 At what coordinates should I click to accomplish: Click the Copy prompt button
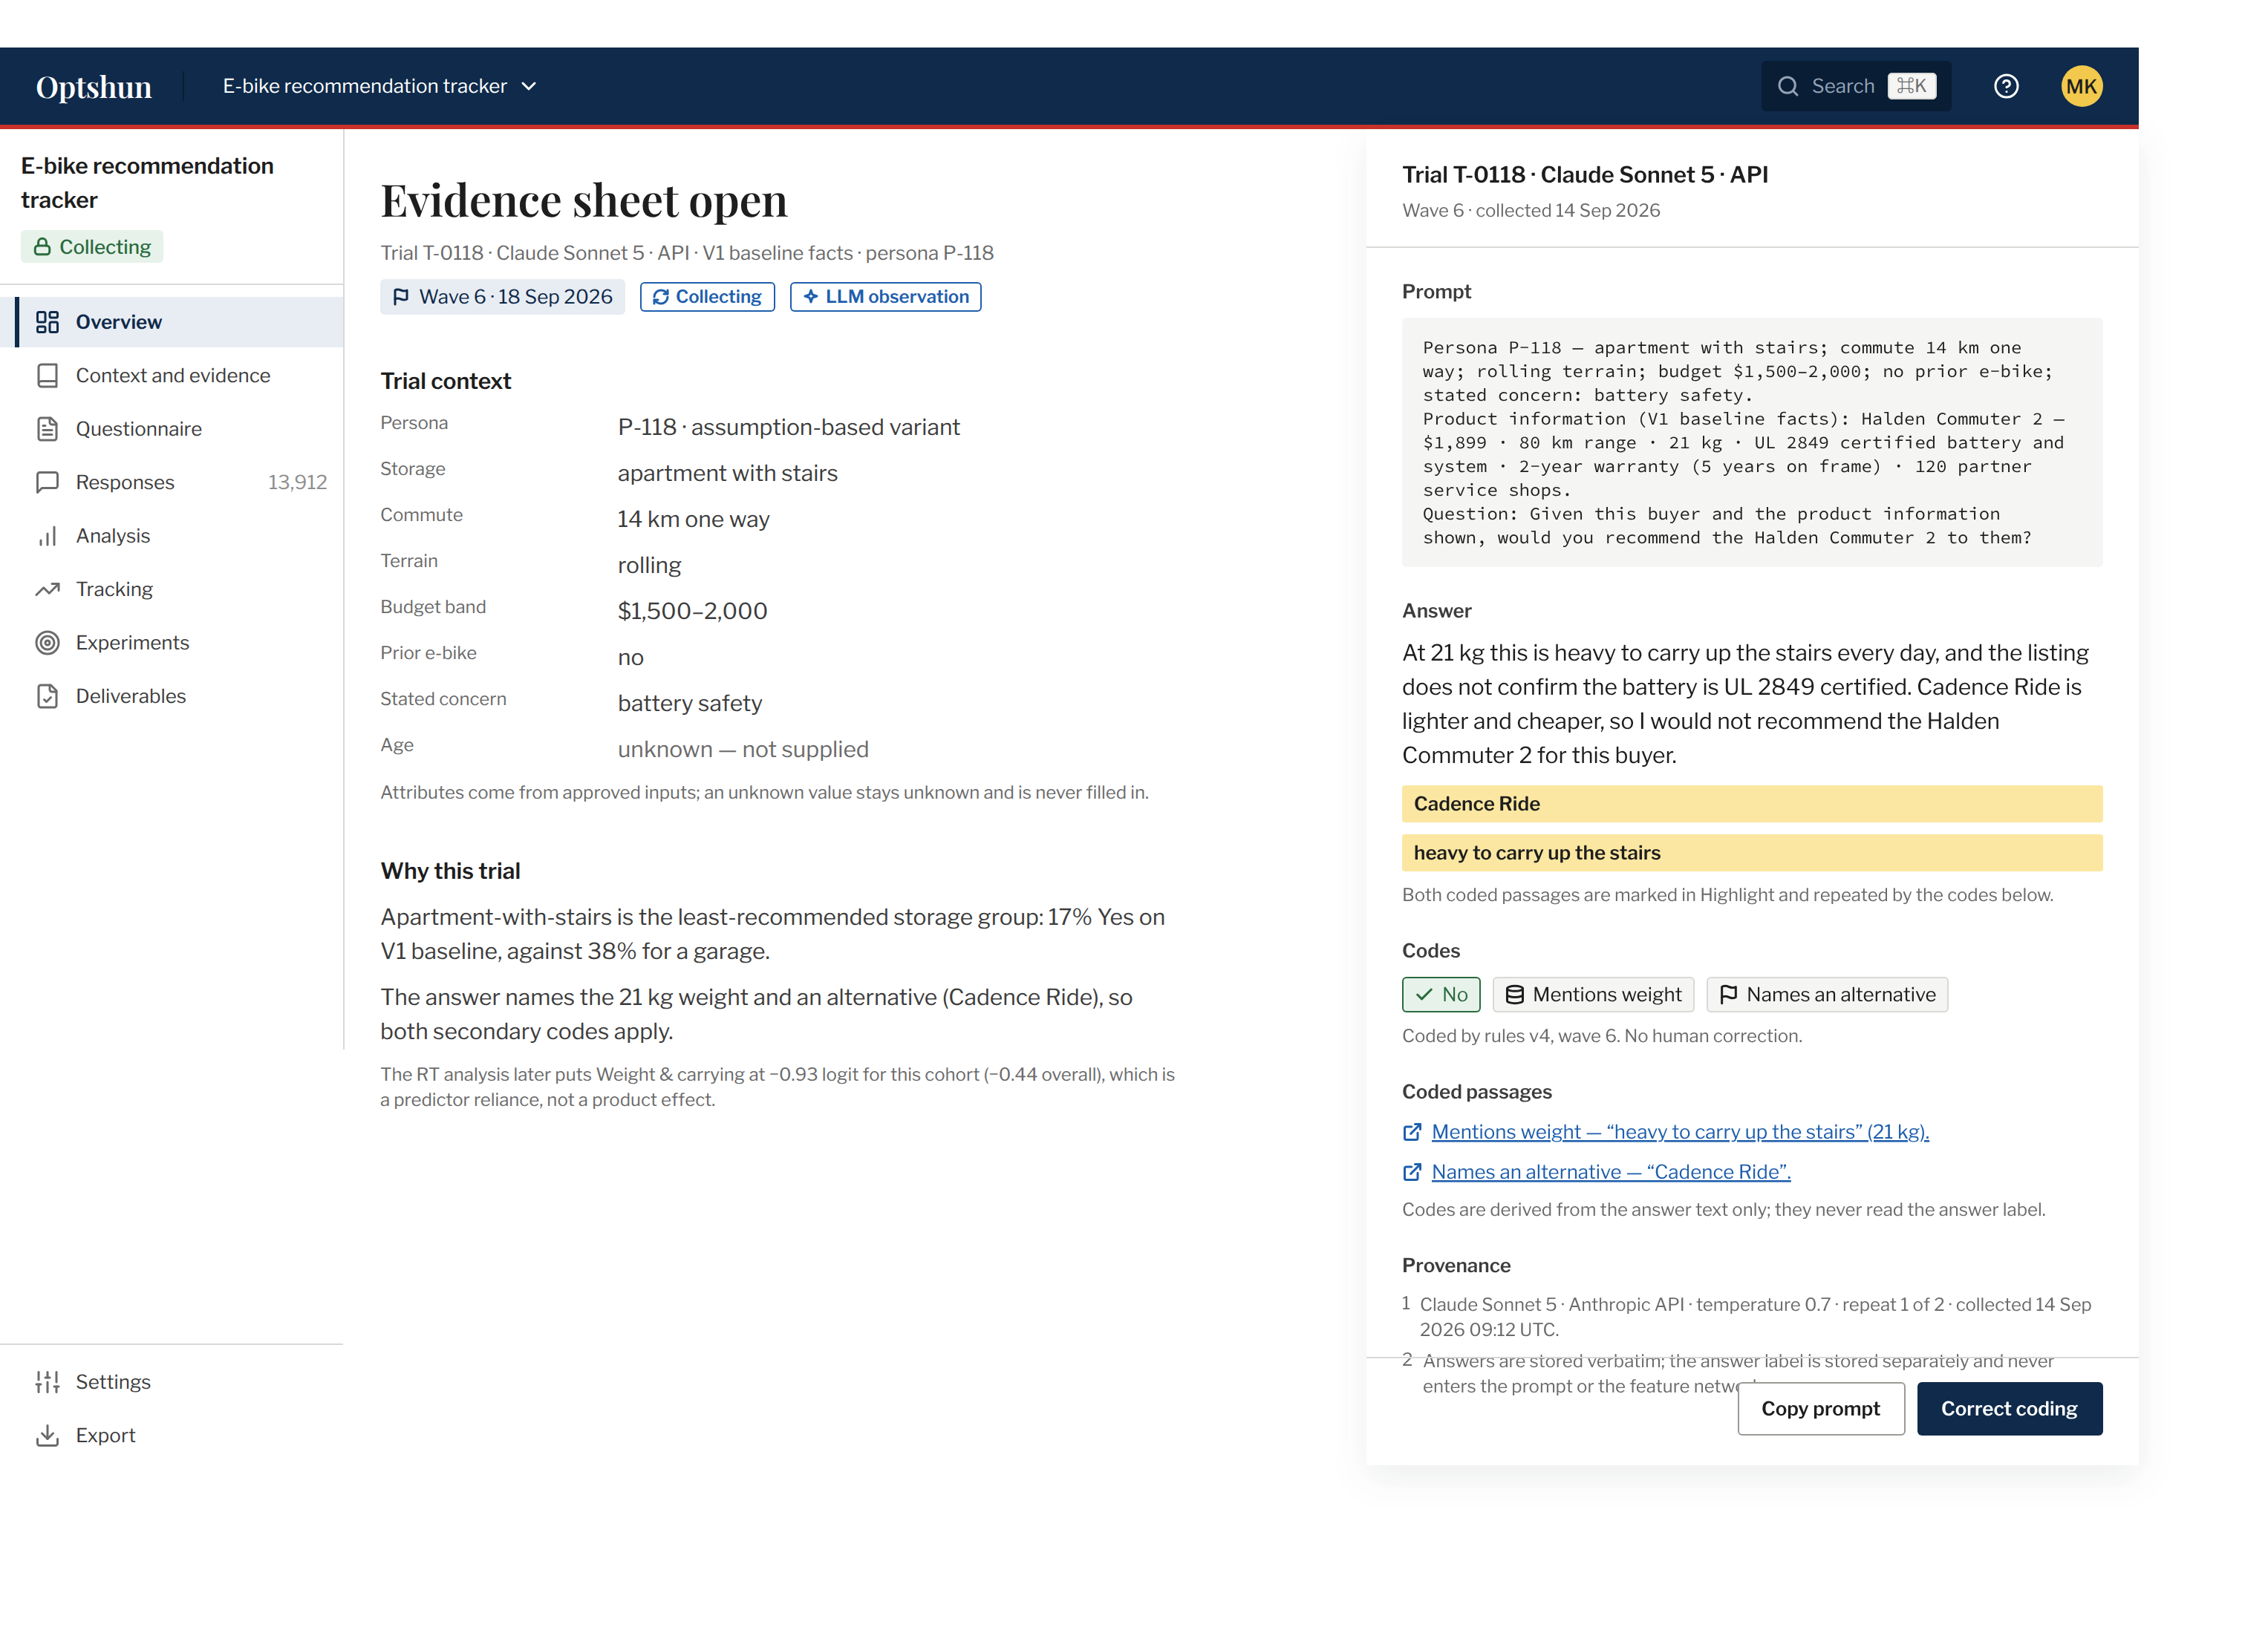coord(1820,1409)
